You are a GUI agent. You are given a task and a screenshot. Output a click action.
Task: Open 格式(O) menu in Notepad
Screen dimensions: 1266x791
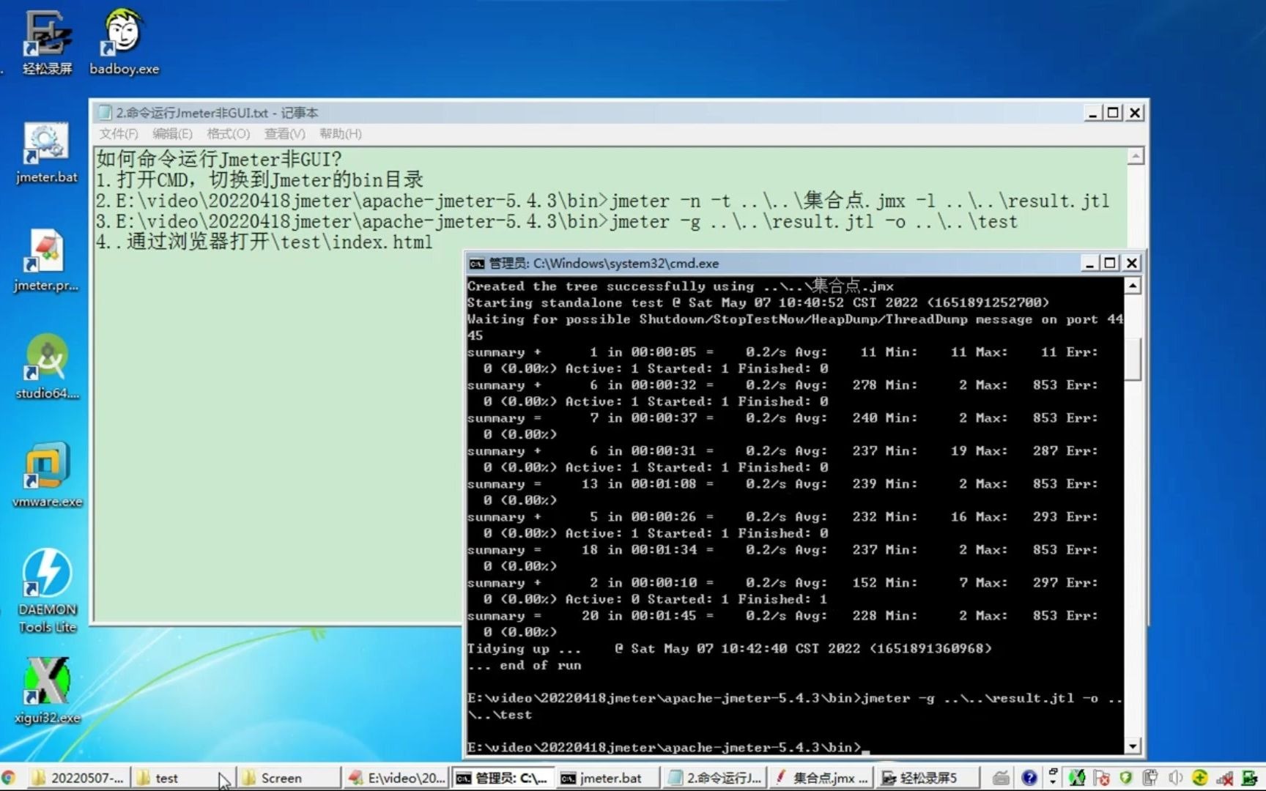pos(228,133)
